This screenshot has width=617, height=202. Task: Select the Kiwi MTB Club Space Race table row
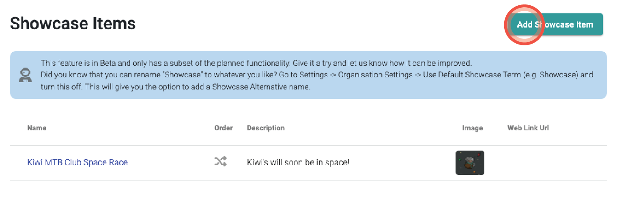click(x=308, y=163)
